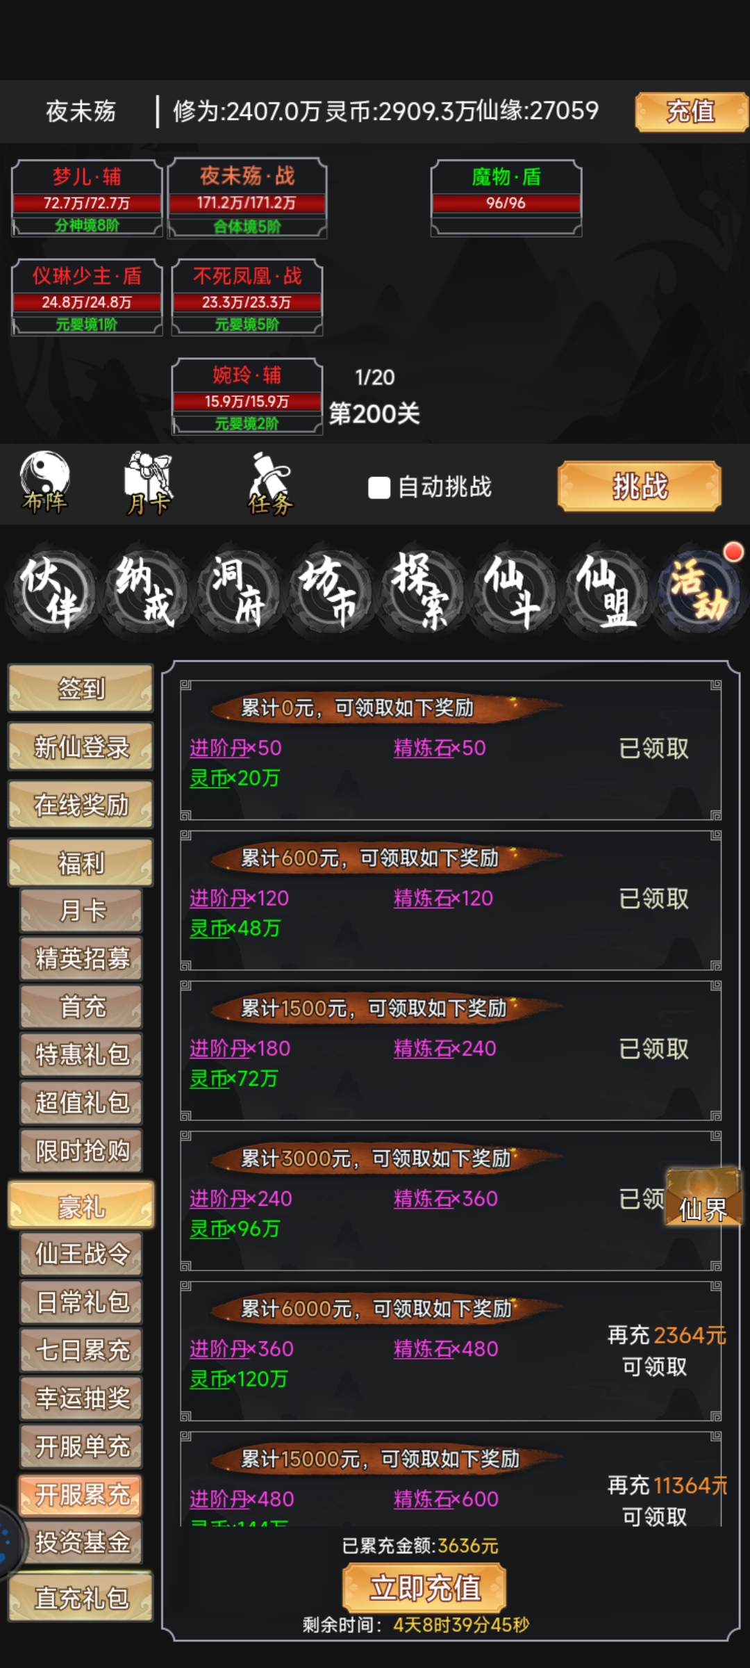
Task: Expand the 直充礼包 sidebar section
Action: [81, 1598]
